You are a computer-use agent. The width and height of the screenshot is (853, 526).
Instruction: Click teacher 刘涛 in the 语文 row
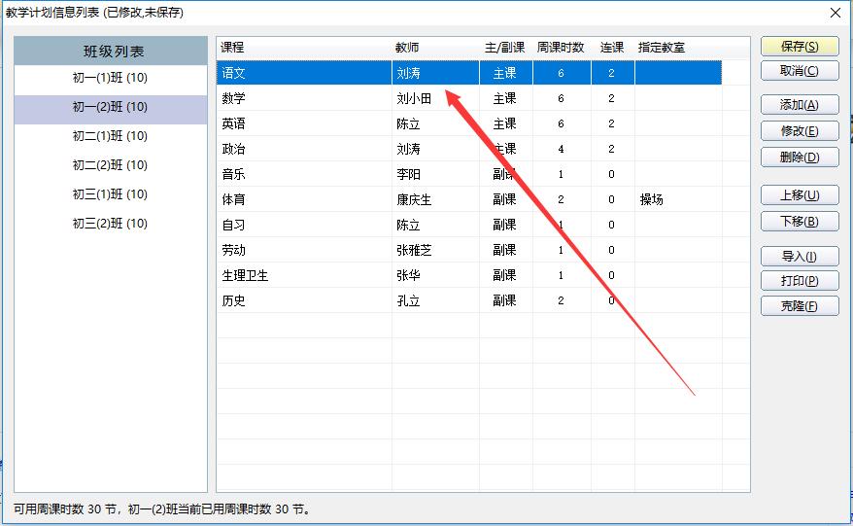pos(408,73)
